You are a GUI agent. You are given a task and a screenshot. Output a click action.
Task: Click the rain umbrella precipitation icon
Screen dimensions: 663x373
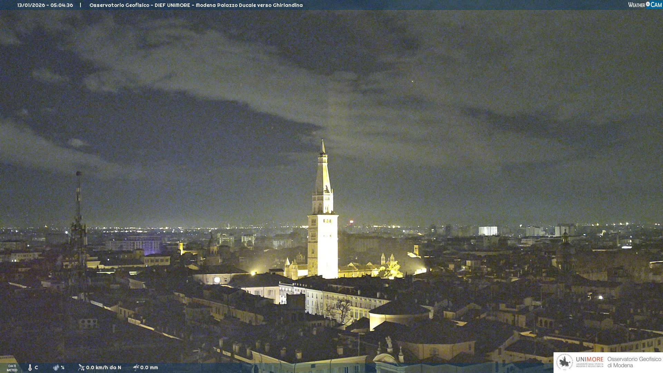pos(136,367)
